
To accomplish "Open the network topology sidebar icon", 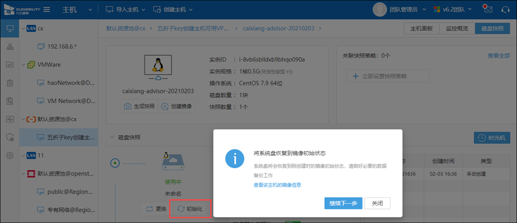I will 10,47.
